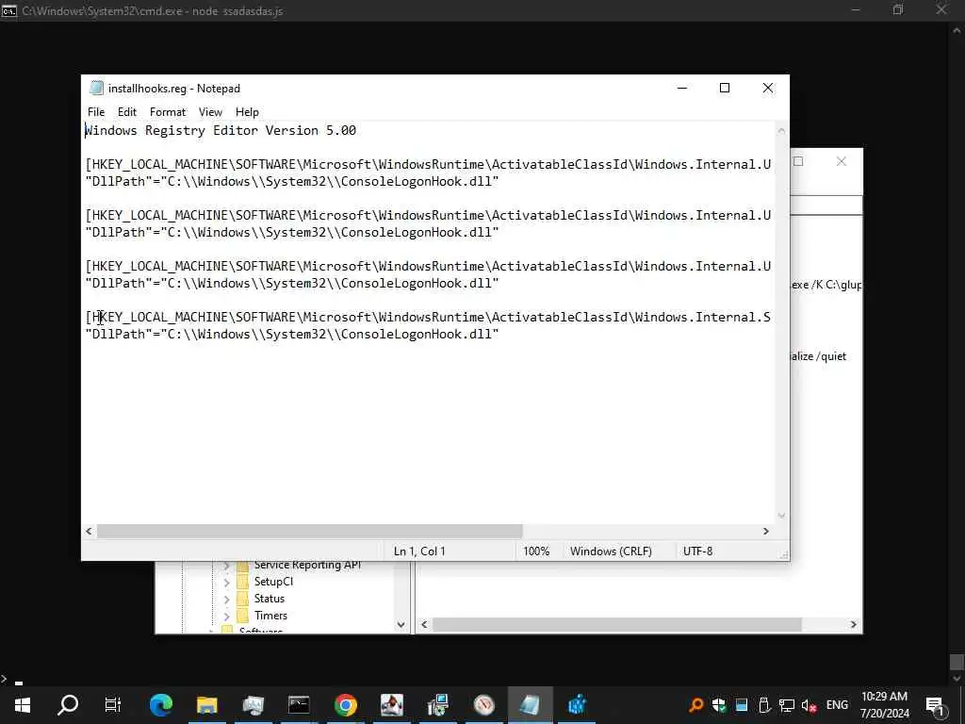The image size is (965, 724).
Task: Switch to the Notepad taskbar icon
Action: pyautogui.click(x=530, y=705)
